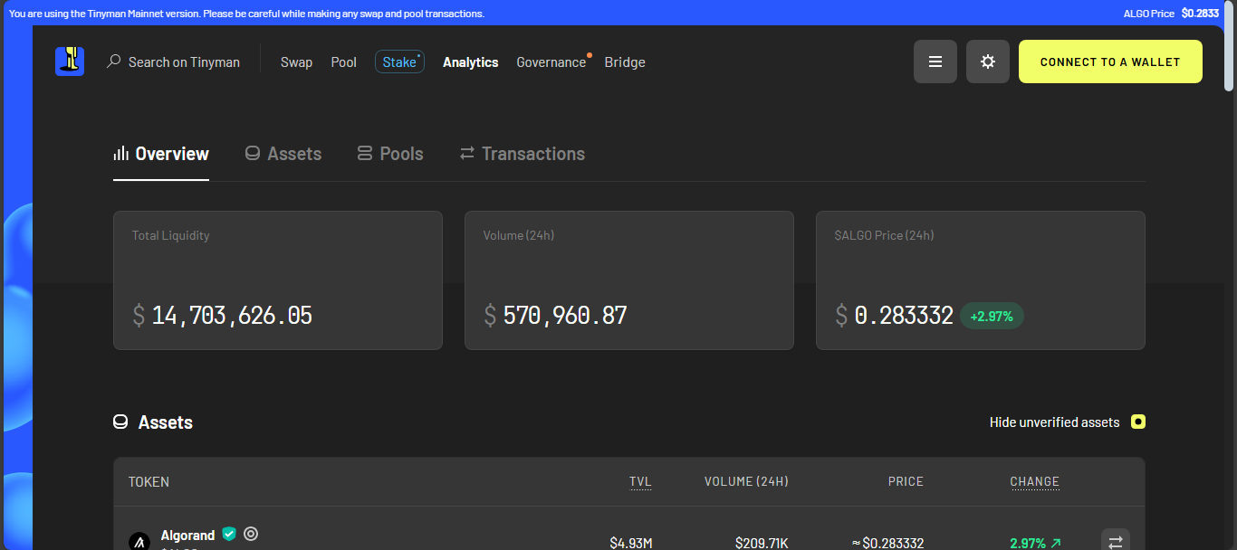Click the ALGO price value 0.283332
This screenshot has width=1237, height=550.
click(894, 316)
